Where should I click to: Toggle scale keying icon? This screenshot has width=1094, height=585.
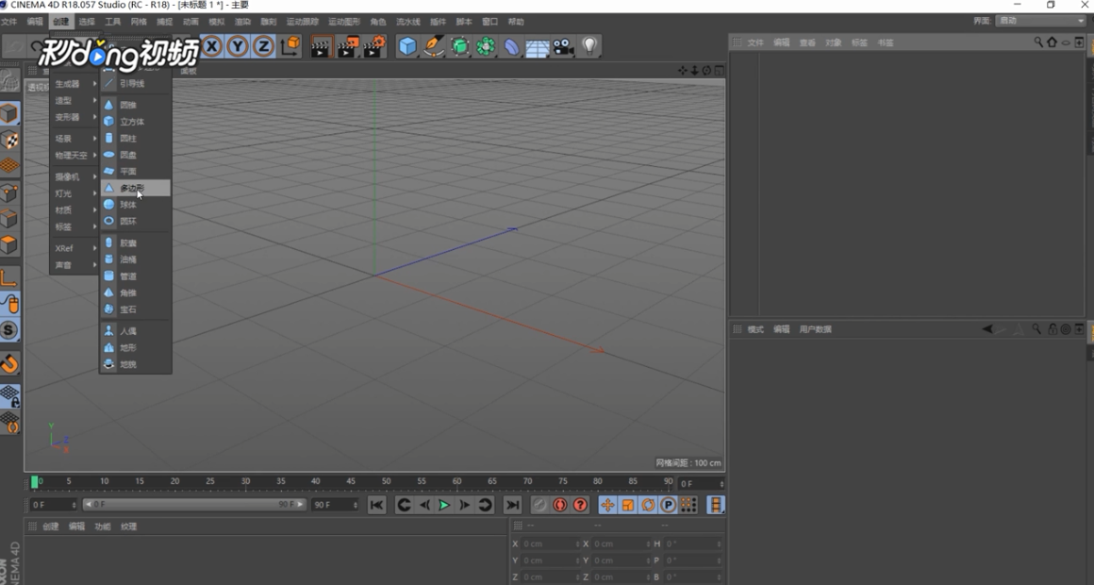point(628,505)
